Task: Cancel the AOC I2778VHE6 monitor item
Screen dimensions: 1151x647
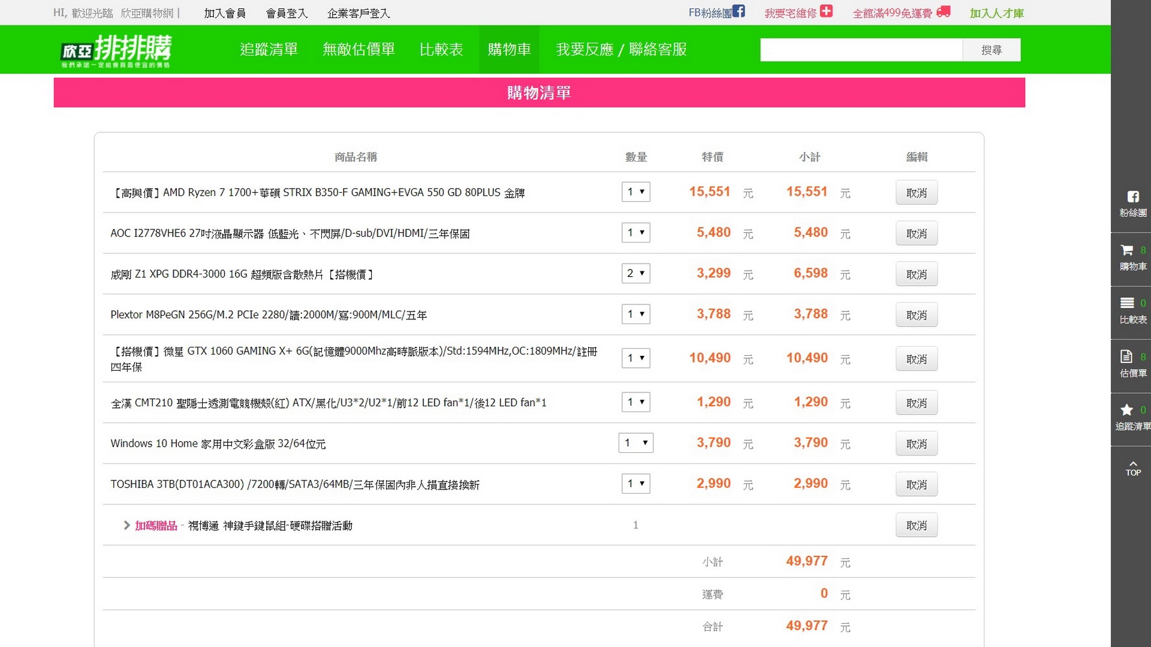Action: point(916,234)
